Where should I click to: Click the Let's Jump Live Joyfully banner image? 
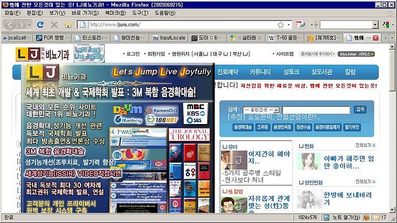click(x=89, y=53)
